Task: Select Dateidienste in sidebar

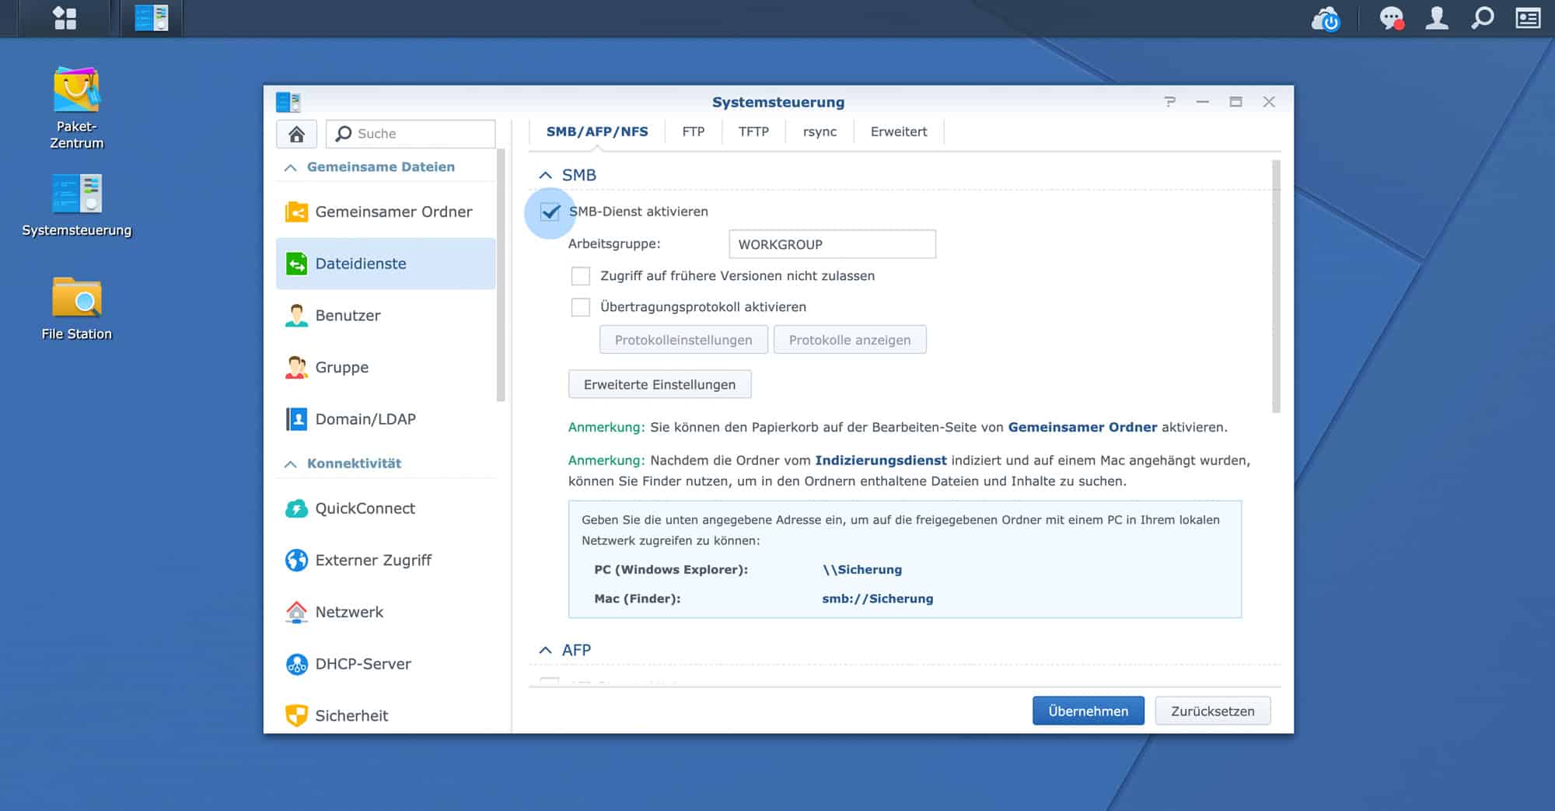Action: [x=386, y=264]
